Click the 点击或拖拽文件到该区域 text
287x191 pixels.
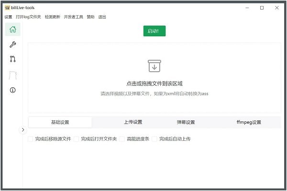154,83
